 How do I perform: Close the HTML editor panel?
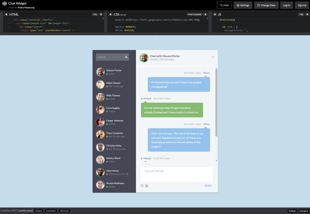[101, 14]
